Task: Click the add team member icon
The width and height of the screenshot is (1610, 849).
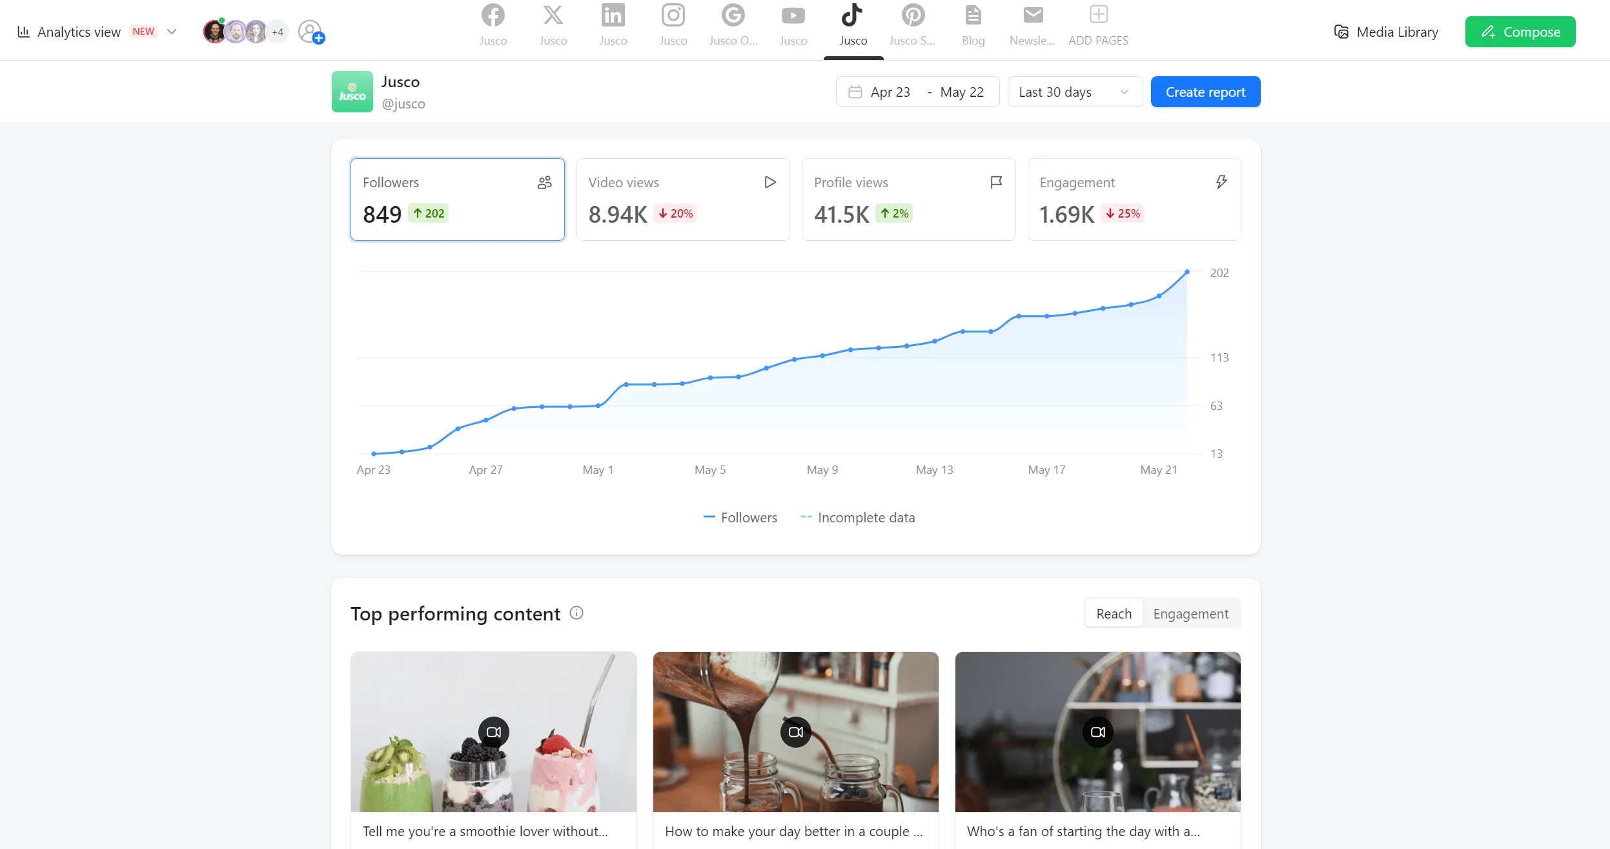Action: pyautogui.click(x=311, y=32)
